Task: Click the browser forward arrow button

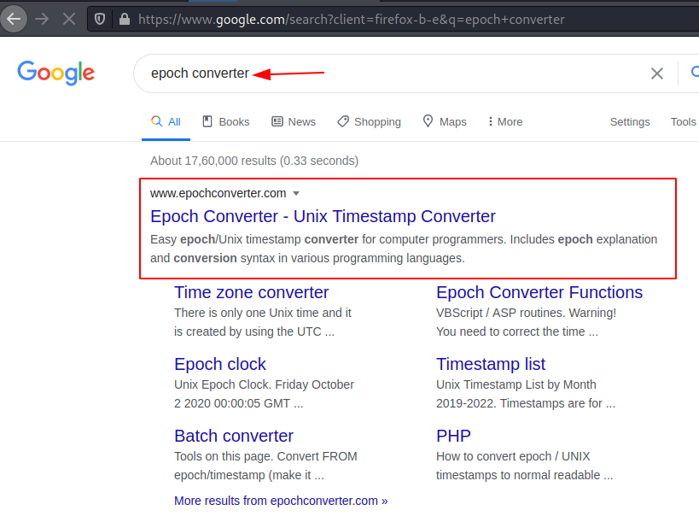Action: pyautogui.click(x=42, y=19)
